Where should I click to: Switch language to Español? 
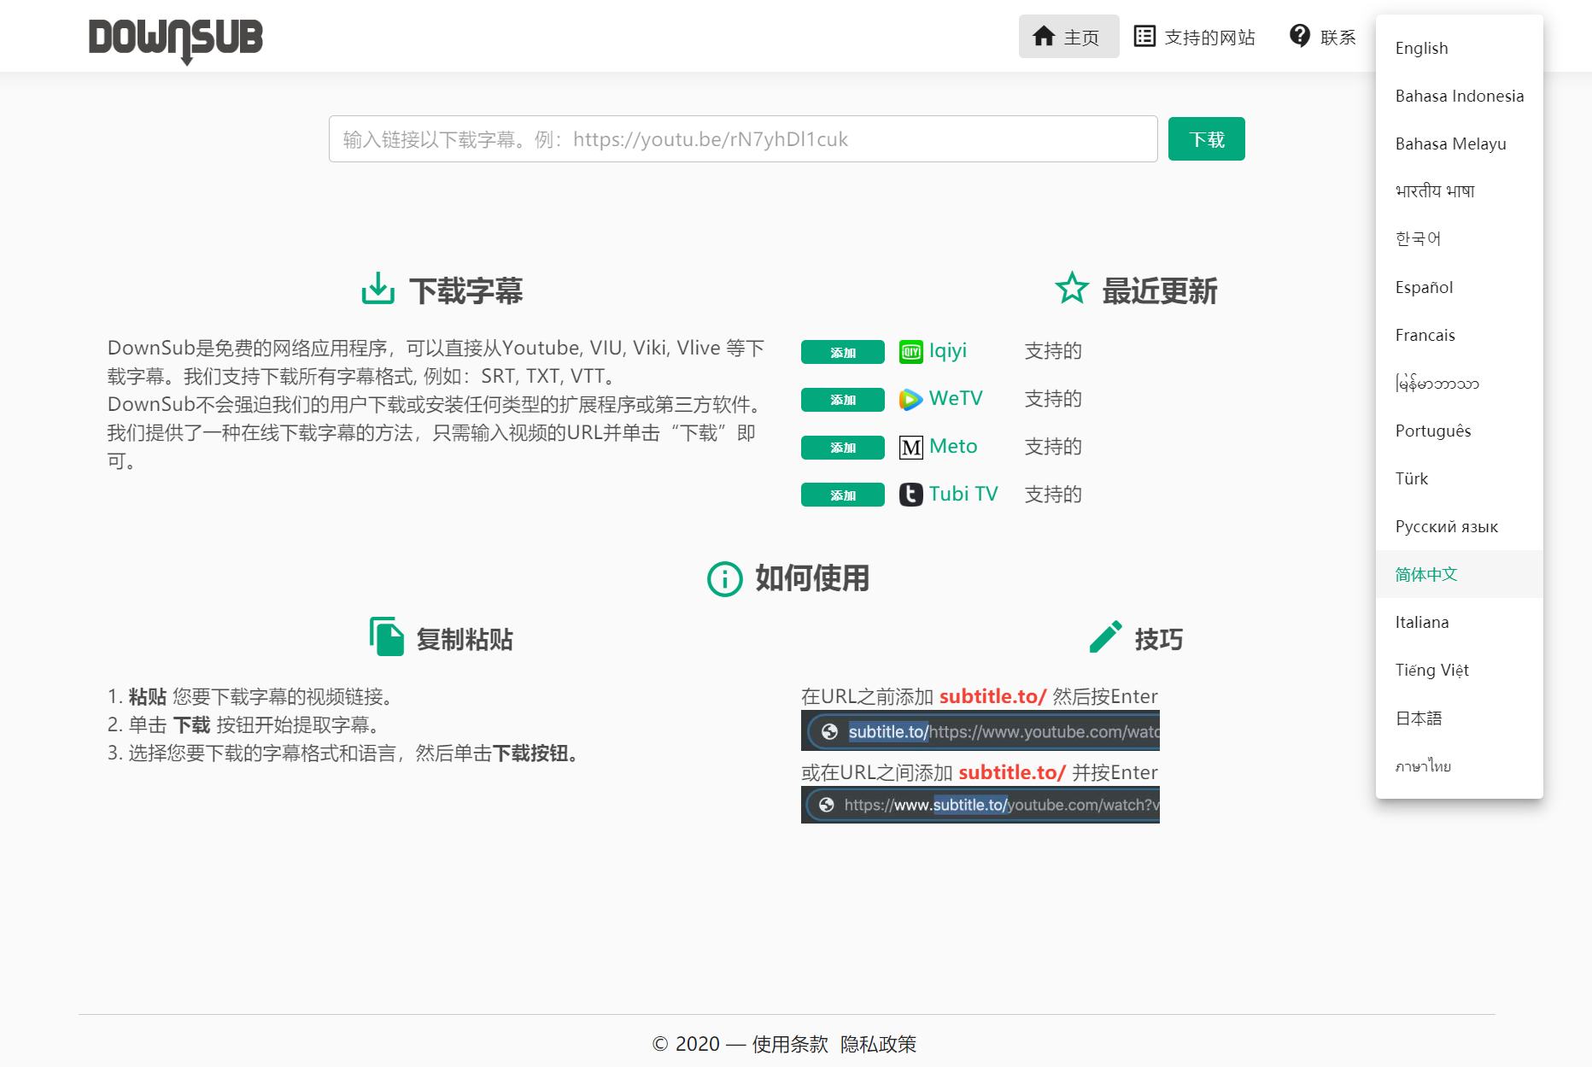click(x=1460, y=287)
